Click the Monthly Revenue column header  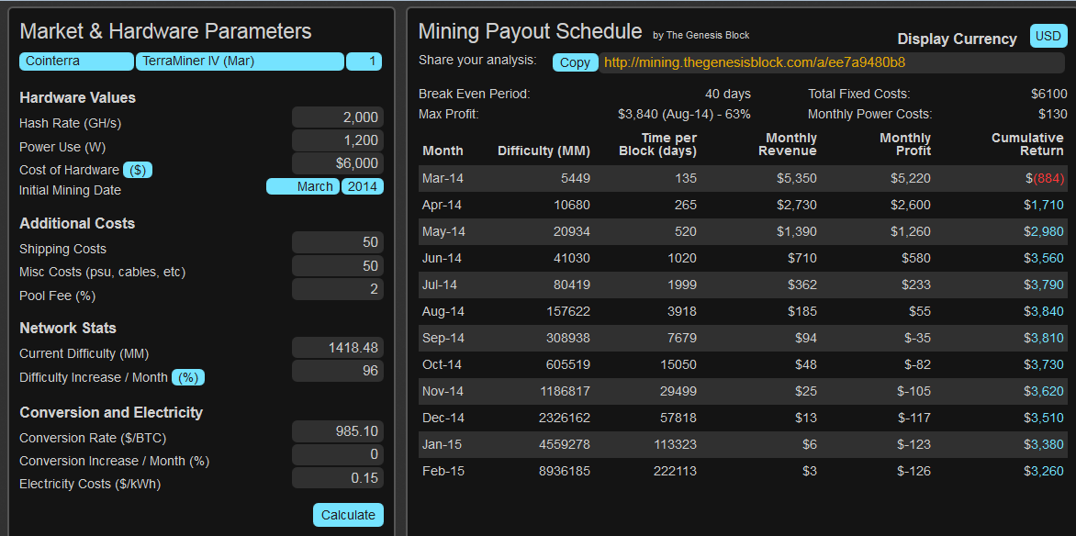pyautogui.click(x=787, y=145)
